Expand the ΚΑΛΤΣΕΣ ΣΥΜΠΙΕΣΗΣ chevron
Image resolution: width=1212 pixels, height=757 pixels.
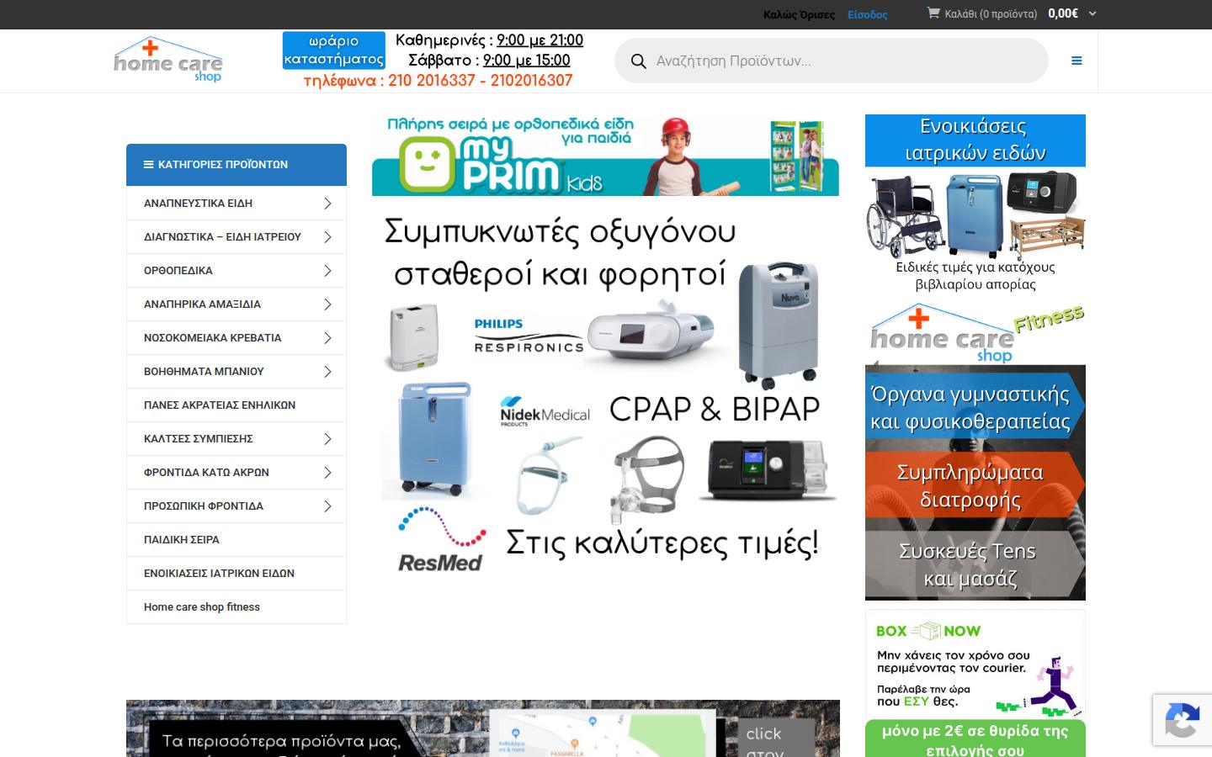[327, 439]
